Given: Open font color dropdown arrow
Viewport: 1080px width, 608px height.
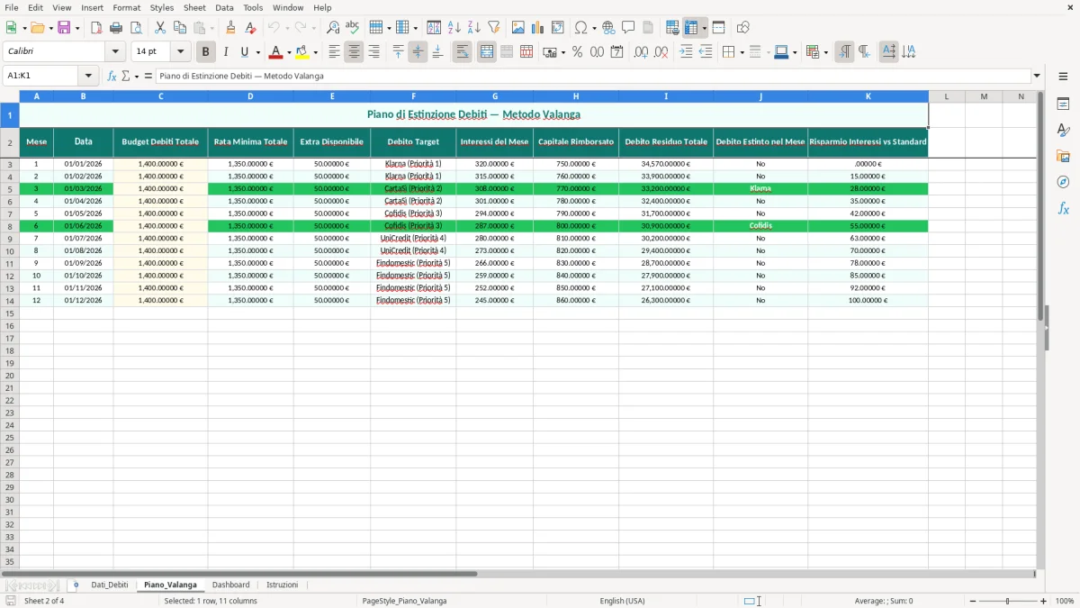Looking at the screenshot, I should [x=288, y=52].
